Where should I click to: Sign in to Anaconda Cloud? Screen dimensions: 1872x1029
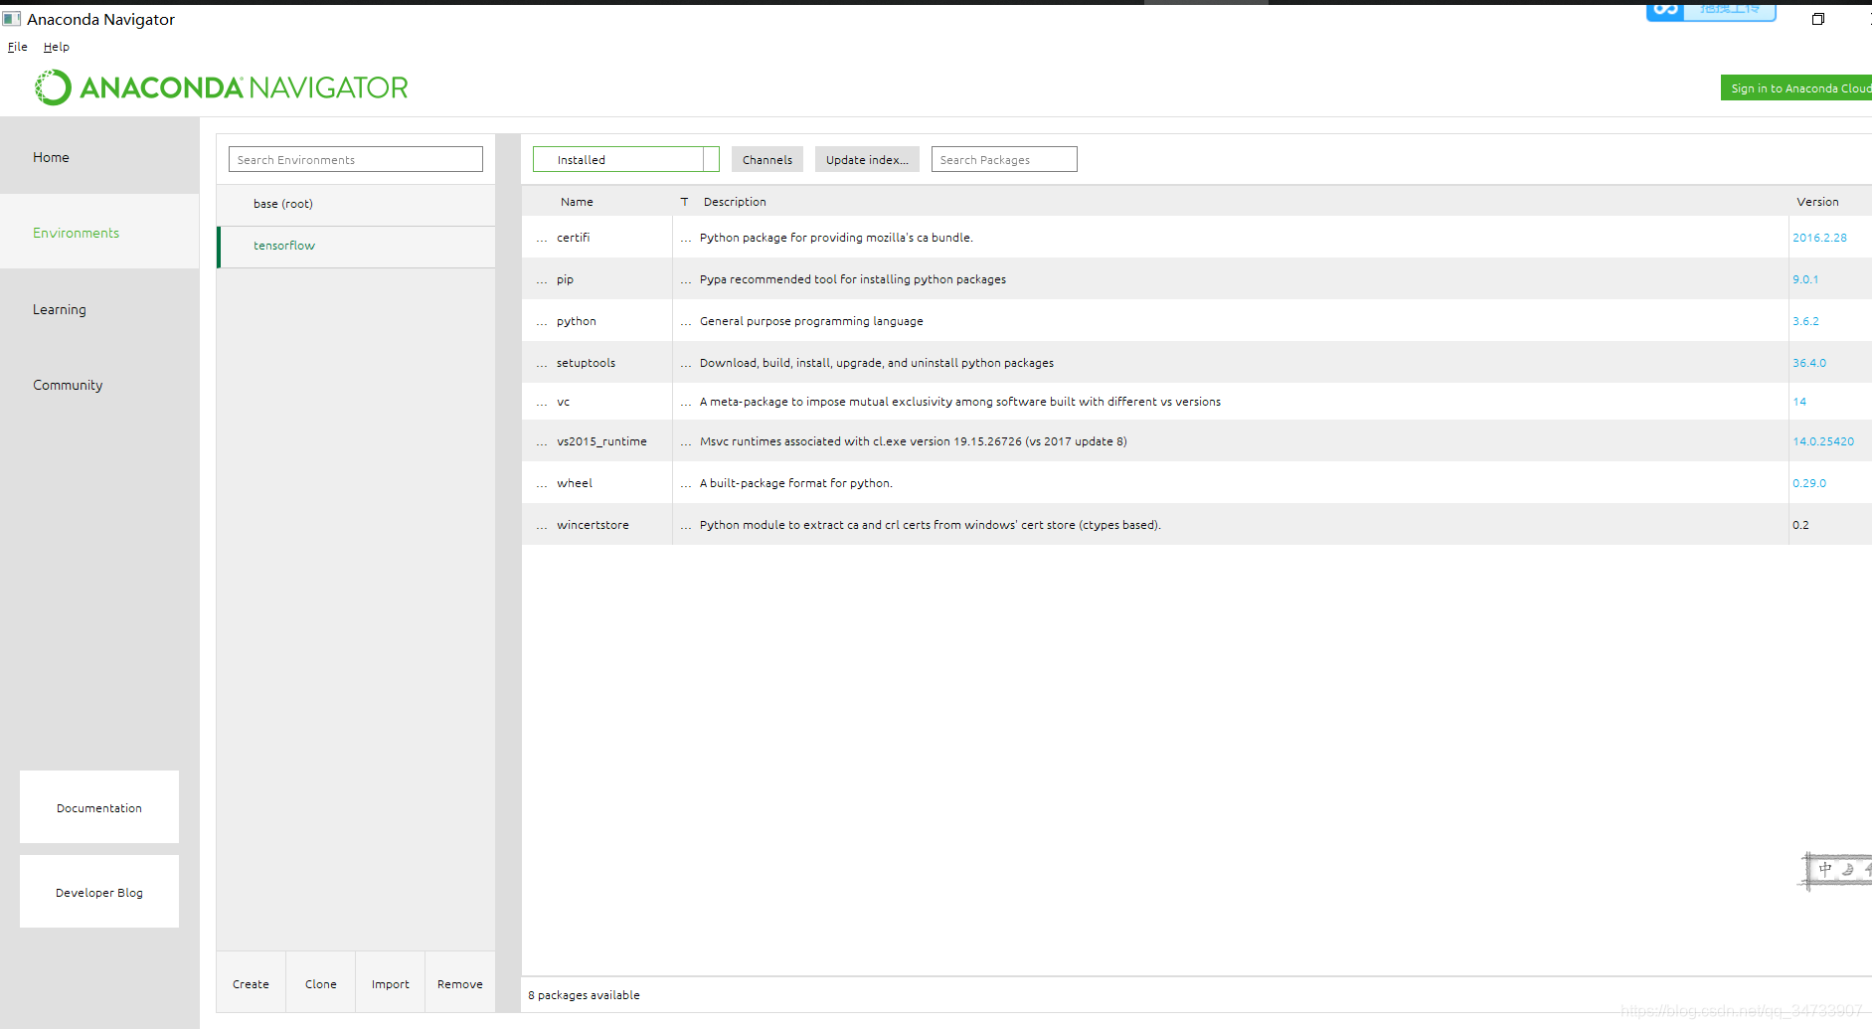pos(1797,88)
